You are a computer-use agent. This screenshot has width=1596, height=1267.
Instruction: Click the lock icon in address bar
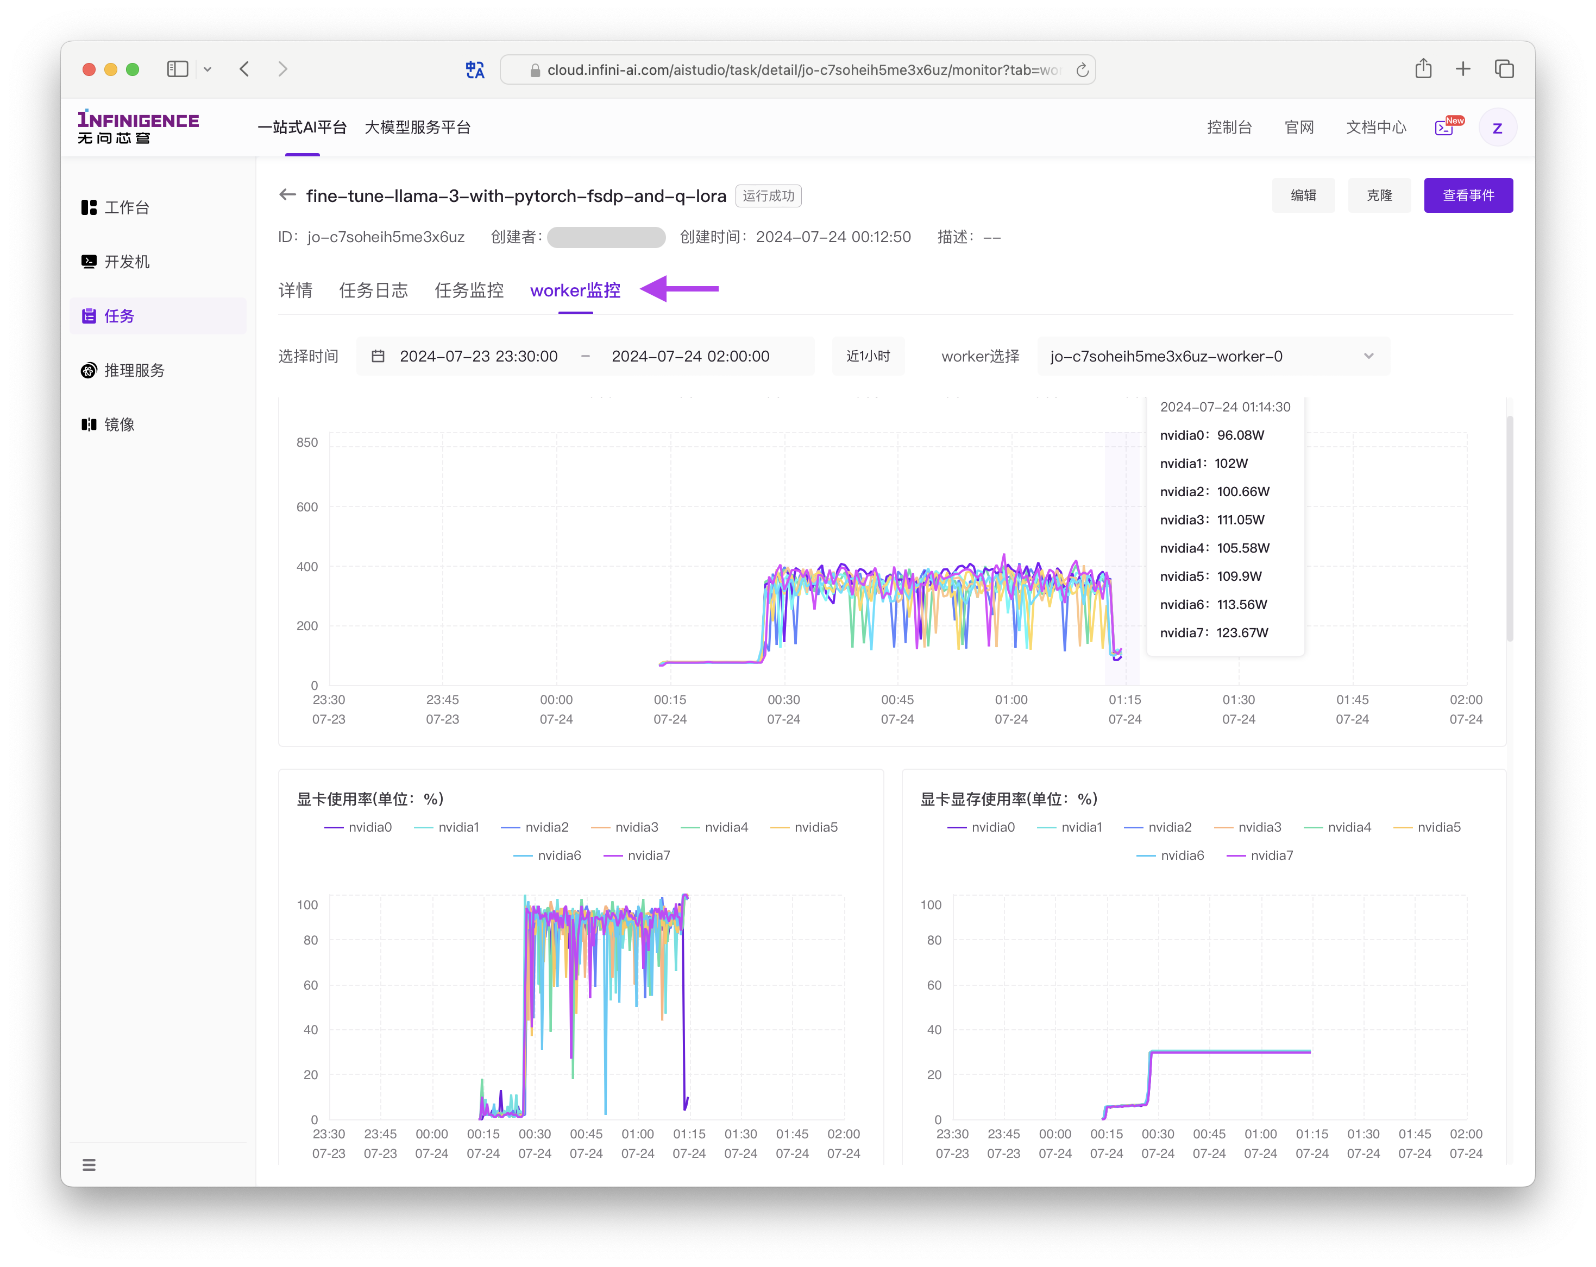tap(535, 70)
